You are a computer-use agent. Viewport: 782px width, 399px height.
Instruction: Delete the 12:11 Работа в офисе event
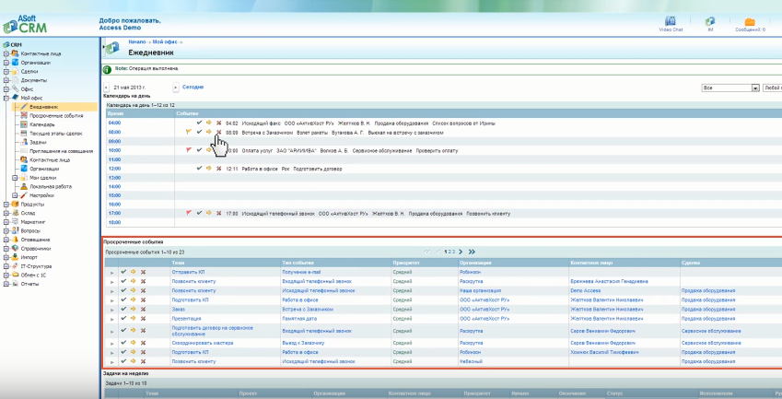coord(218,169)
